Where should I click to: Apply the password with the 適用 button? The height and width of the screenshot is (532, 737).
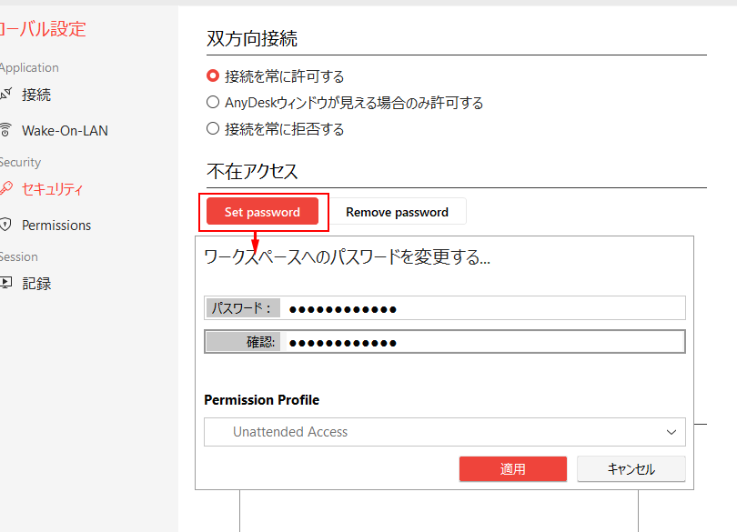pyautogui.click(x=512, y=469)
